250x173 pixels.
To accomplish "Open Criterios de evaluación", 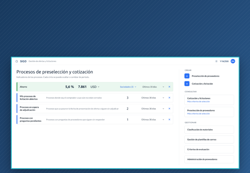I will point(209,149).
